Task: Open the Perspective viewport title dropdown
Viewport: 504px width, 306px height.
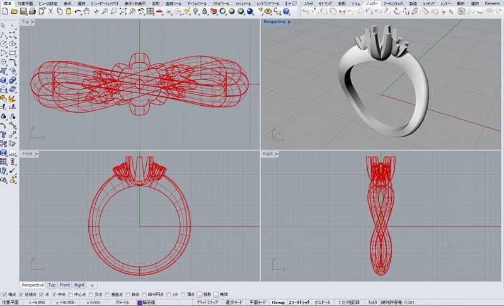Action: tap(289, 22)
